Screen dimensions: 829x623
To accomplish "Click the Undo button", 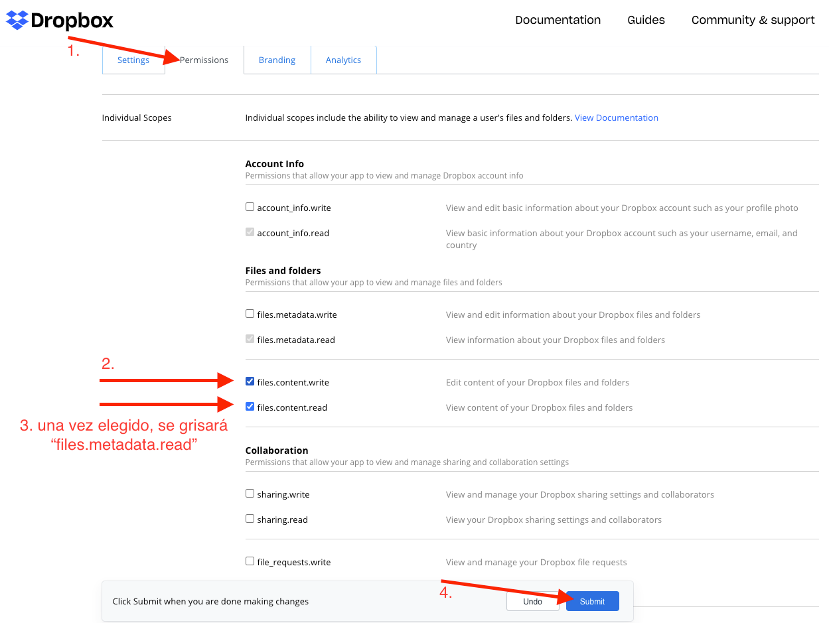I will (x=532, y=601).
